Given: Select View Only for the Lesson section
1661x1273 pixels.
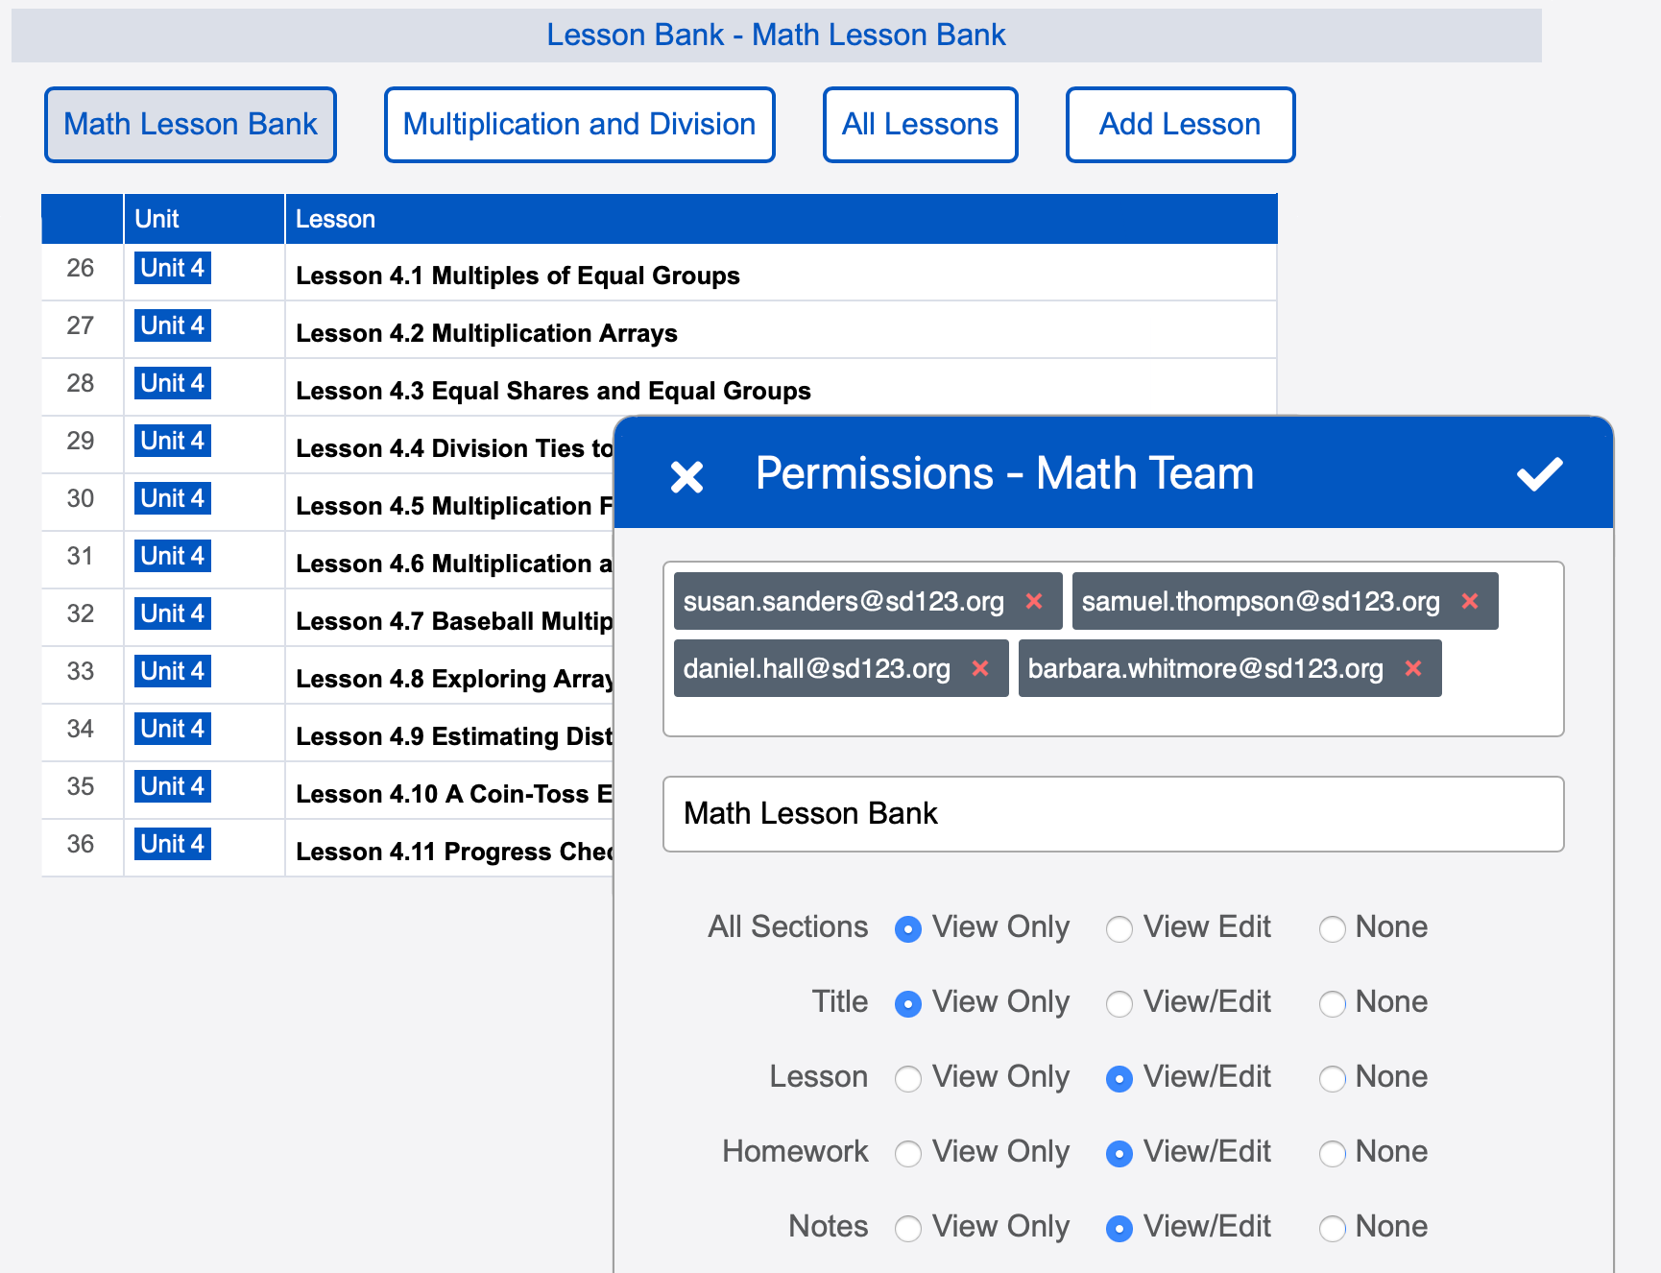Looking at the screenshot, I should (908, 1078).
